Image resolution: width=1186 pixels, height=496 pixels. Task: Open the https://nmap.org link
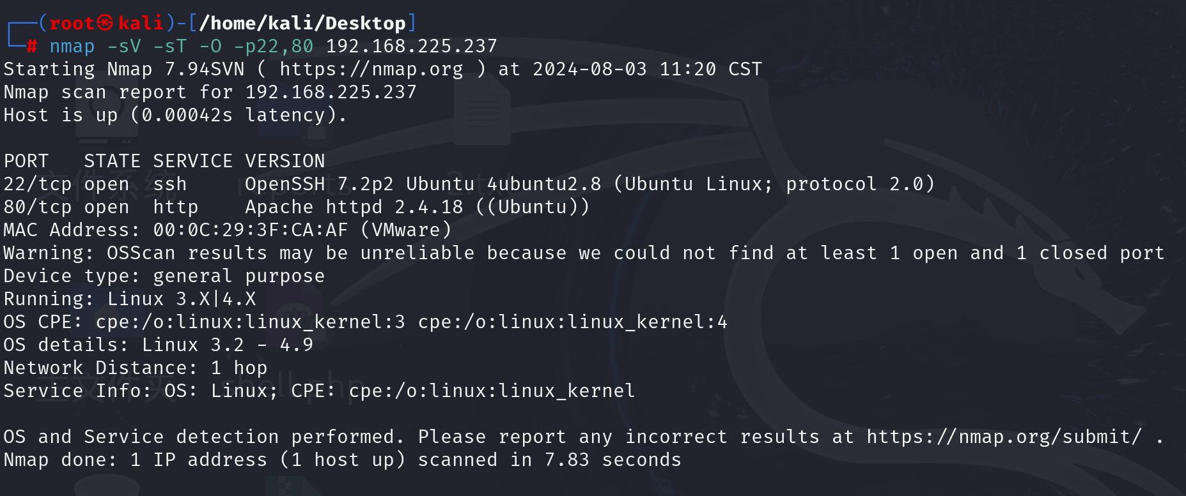coord(371,69)
